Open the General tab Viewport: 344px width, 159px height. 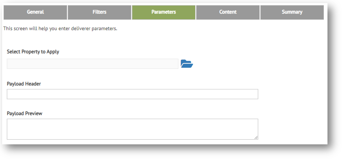pos(35,12)
